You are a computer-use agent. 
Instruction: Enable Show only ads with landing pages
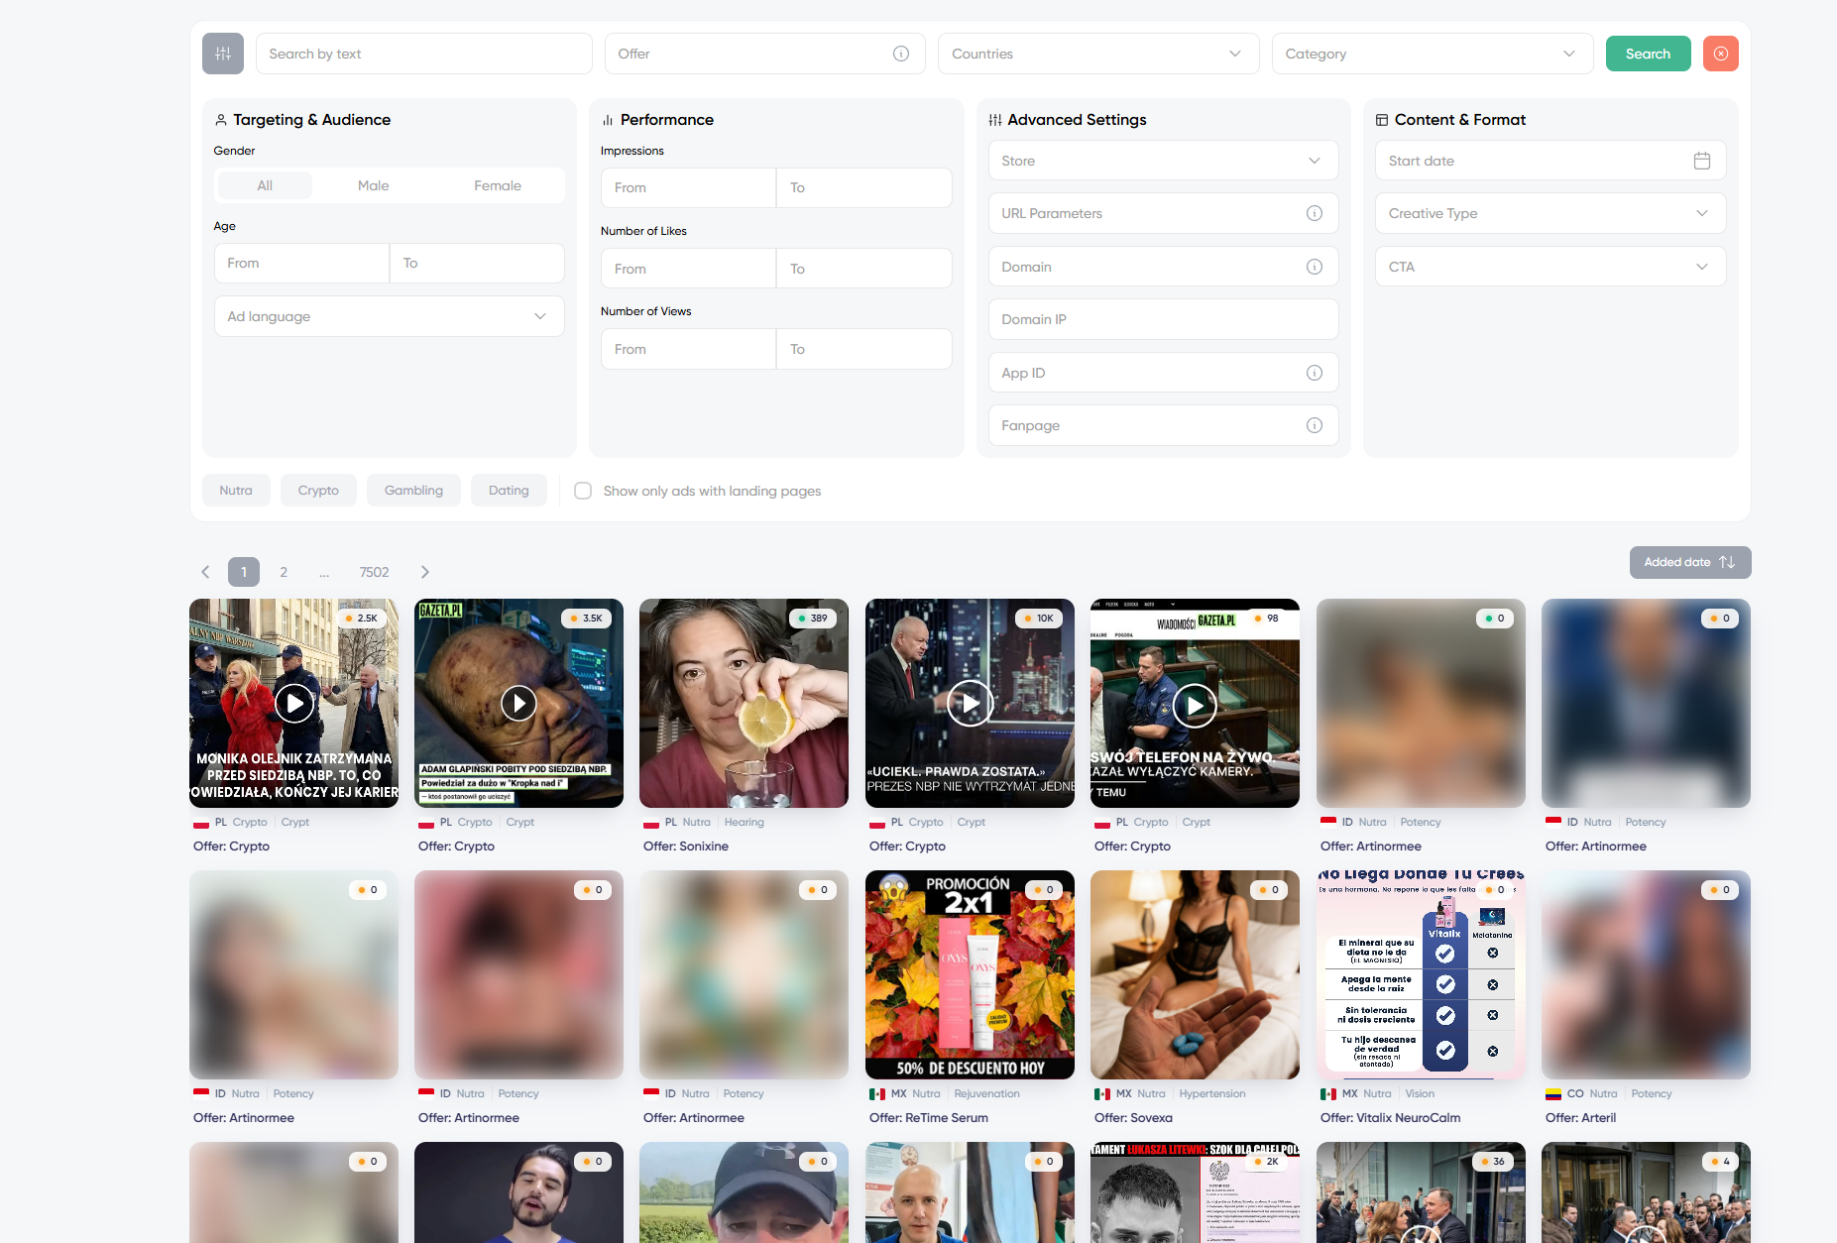(583, 491)
